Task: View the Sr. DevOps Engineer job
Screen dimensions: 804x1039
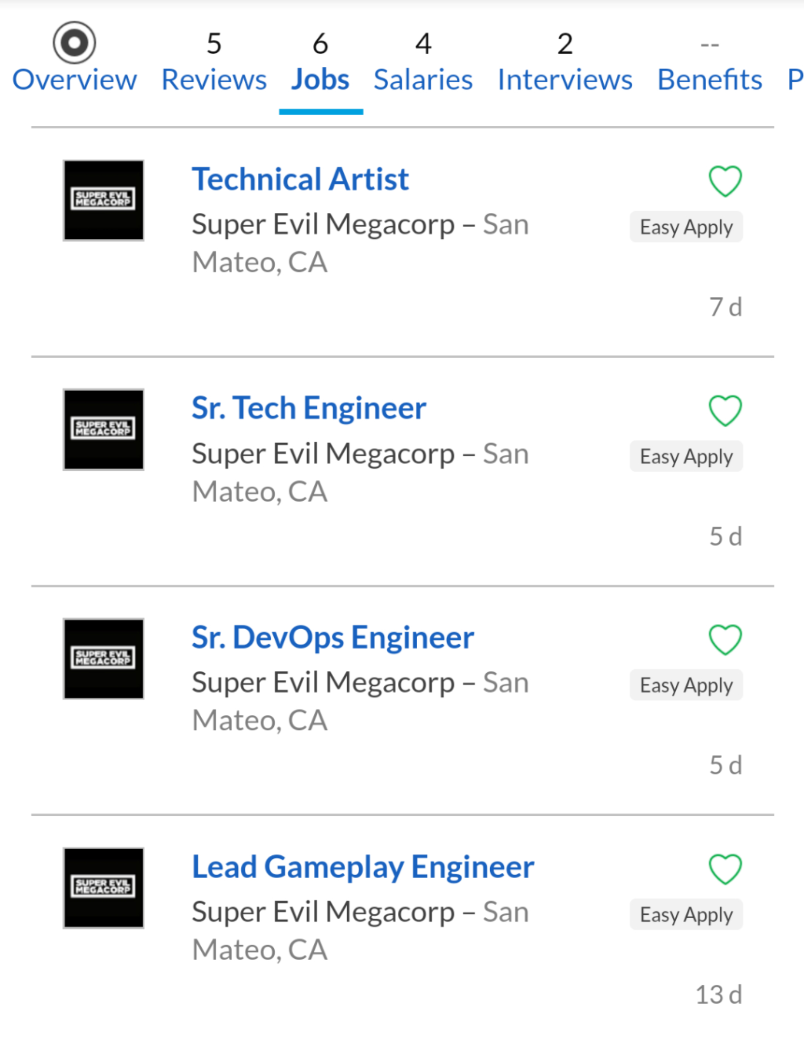Action: (x=333, y=637)
